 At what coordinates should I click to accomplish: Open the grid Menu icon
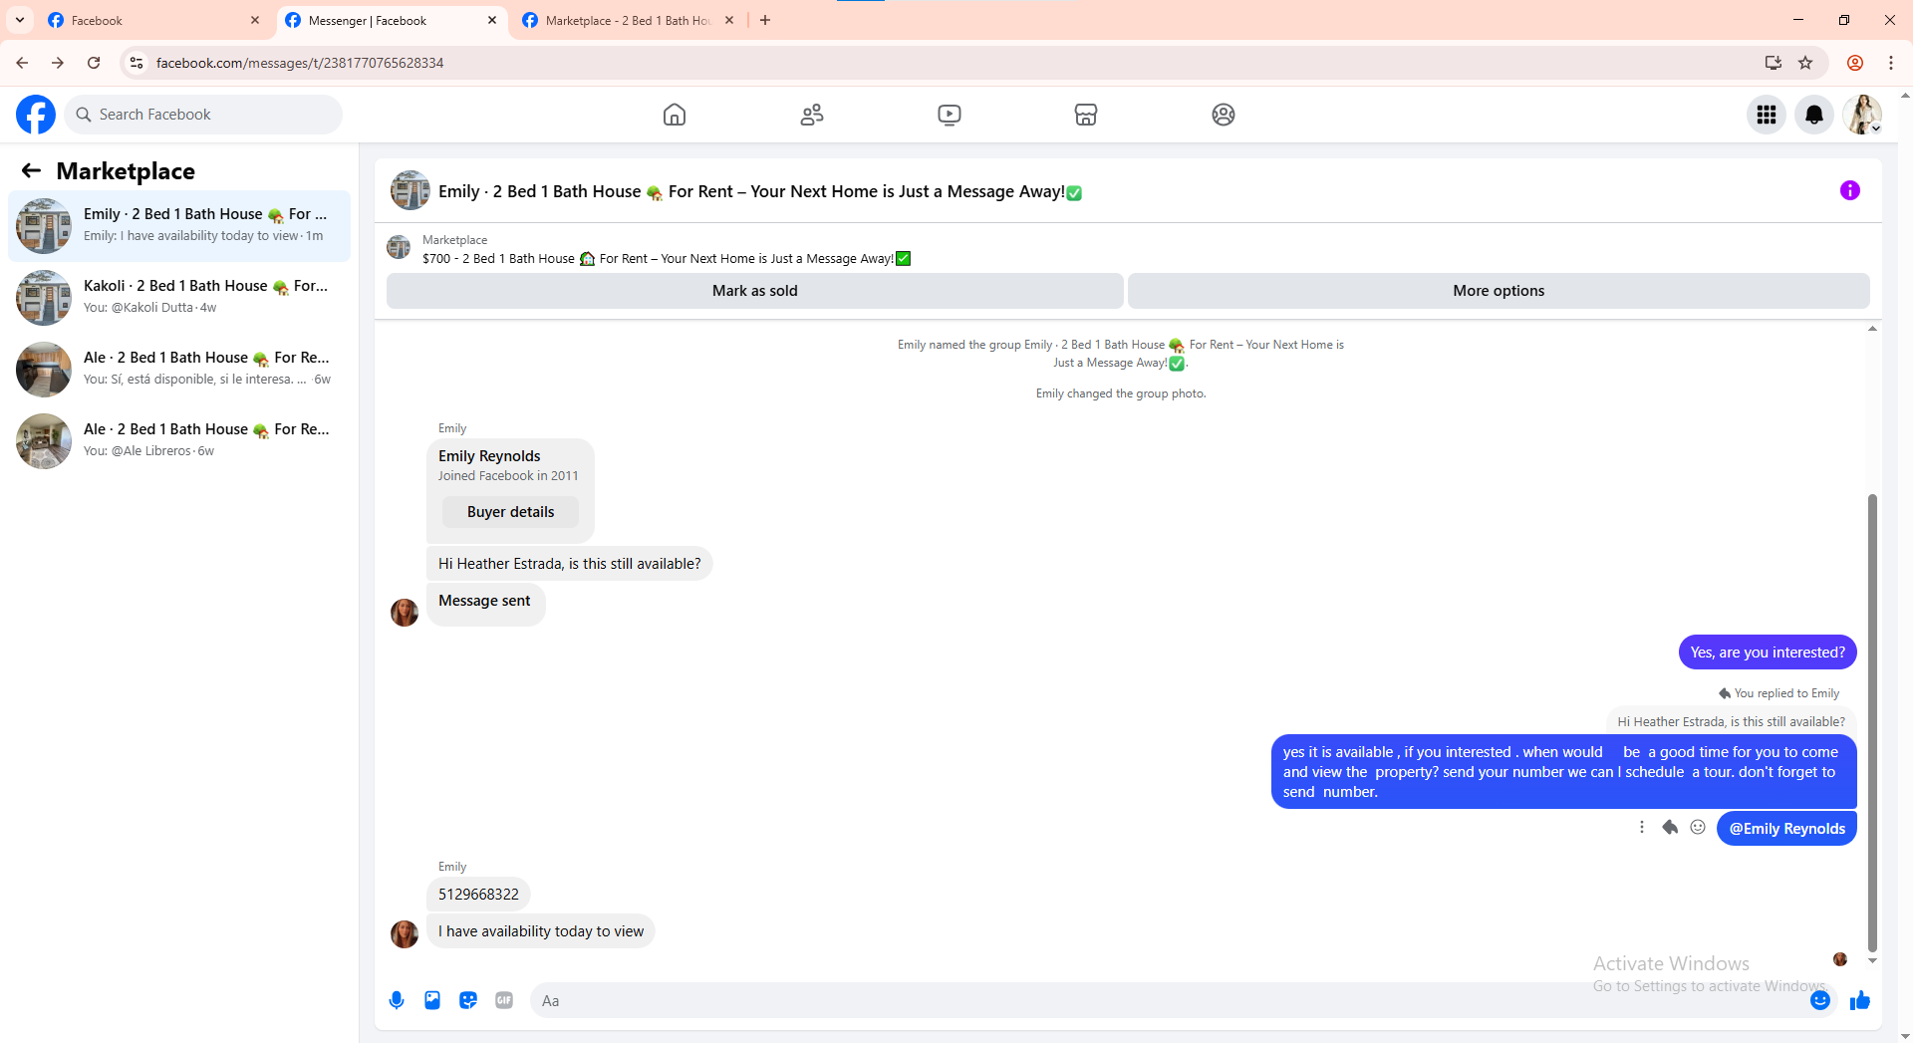[1767, 115]
